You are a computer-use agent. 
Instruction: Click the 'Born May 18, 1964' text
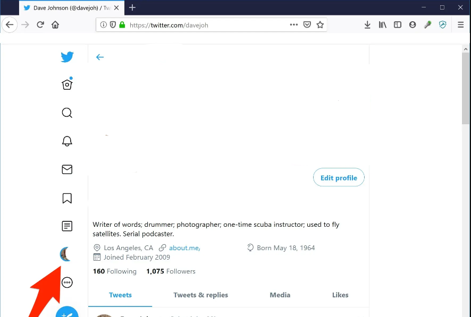tap(285, 248)
